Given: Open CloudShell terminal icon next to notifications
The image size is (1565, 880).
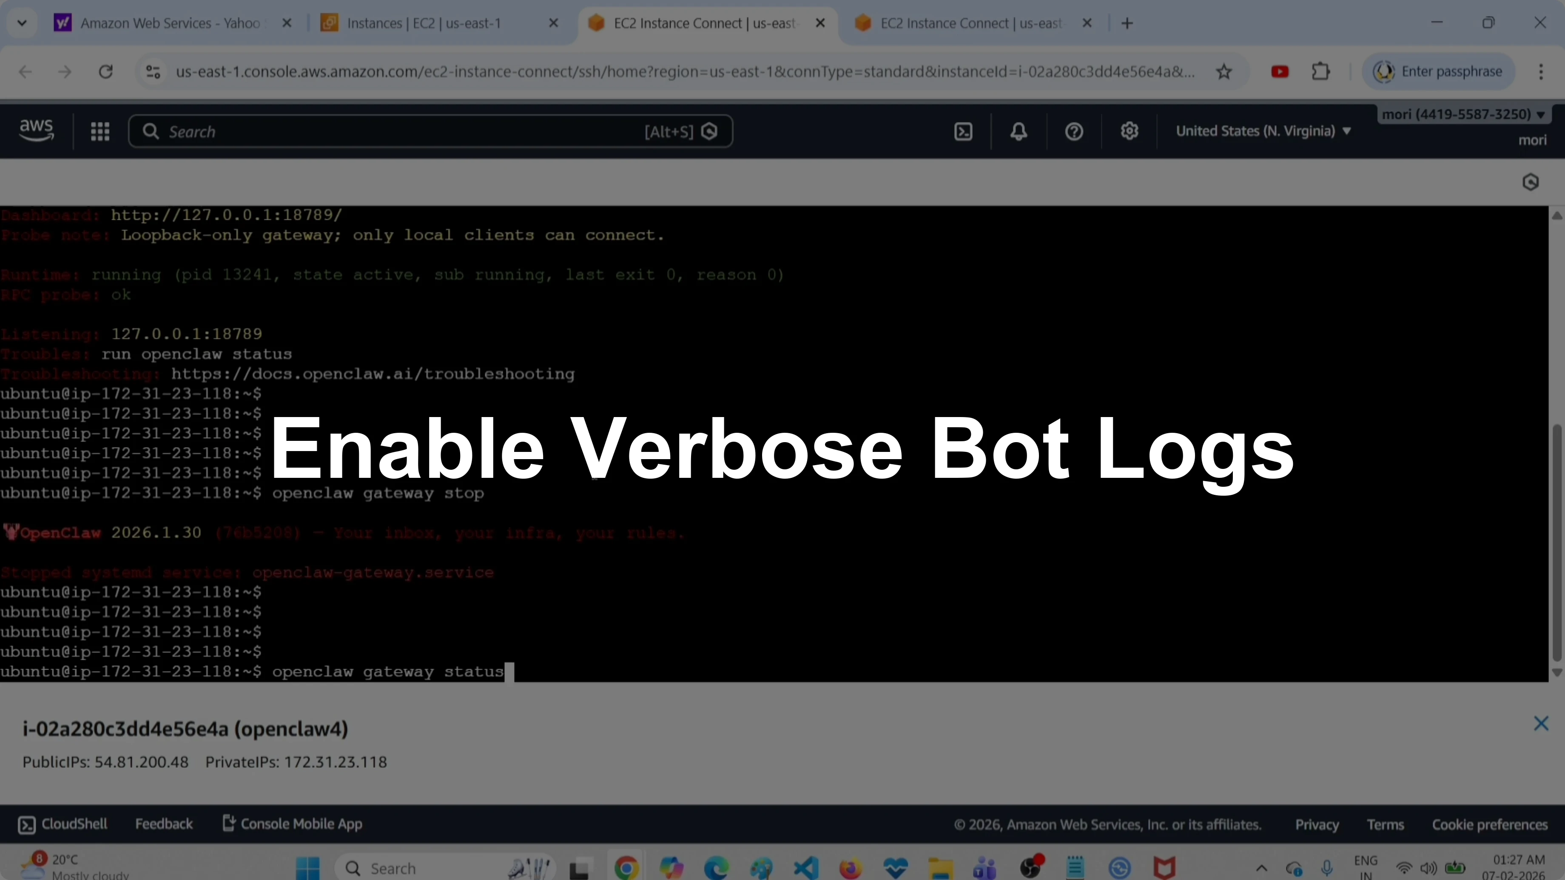Looking at the screenshot, I should pyautogui.click(x=963, y=131).
